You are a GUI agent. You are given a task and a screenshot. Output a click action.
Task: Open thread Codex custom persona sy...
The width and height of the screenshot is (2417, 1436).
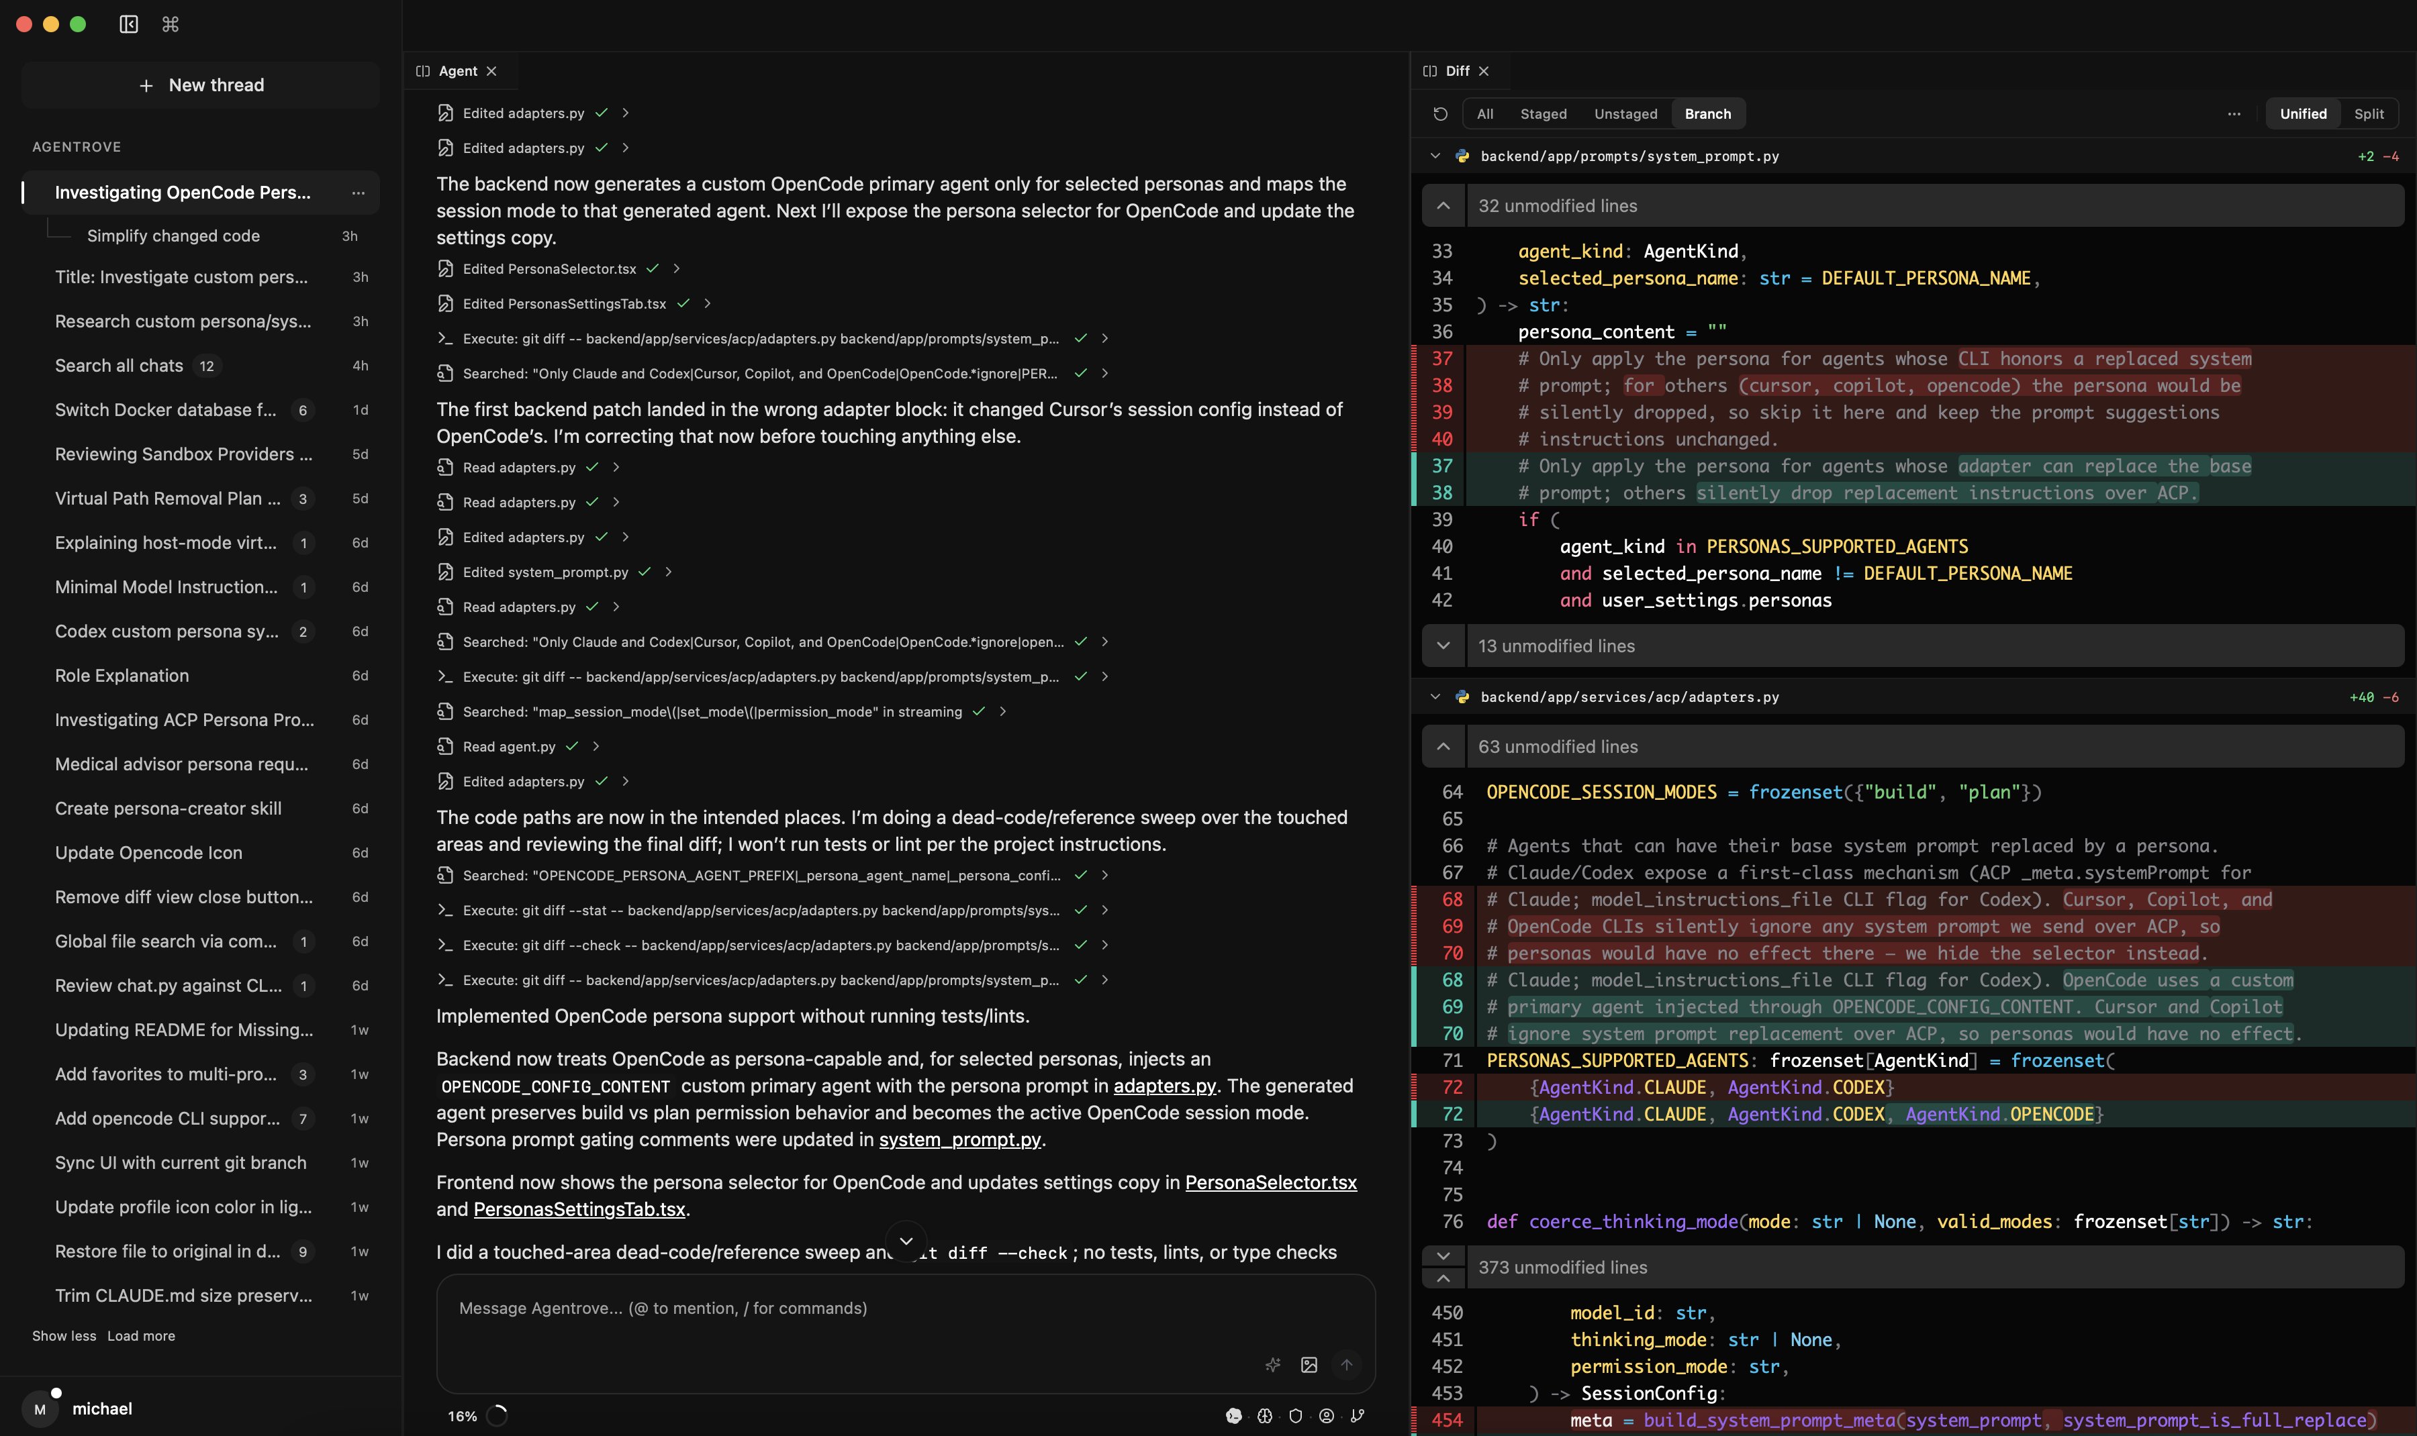200,631
